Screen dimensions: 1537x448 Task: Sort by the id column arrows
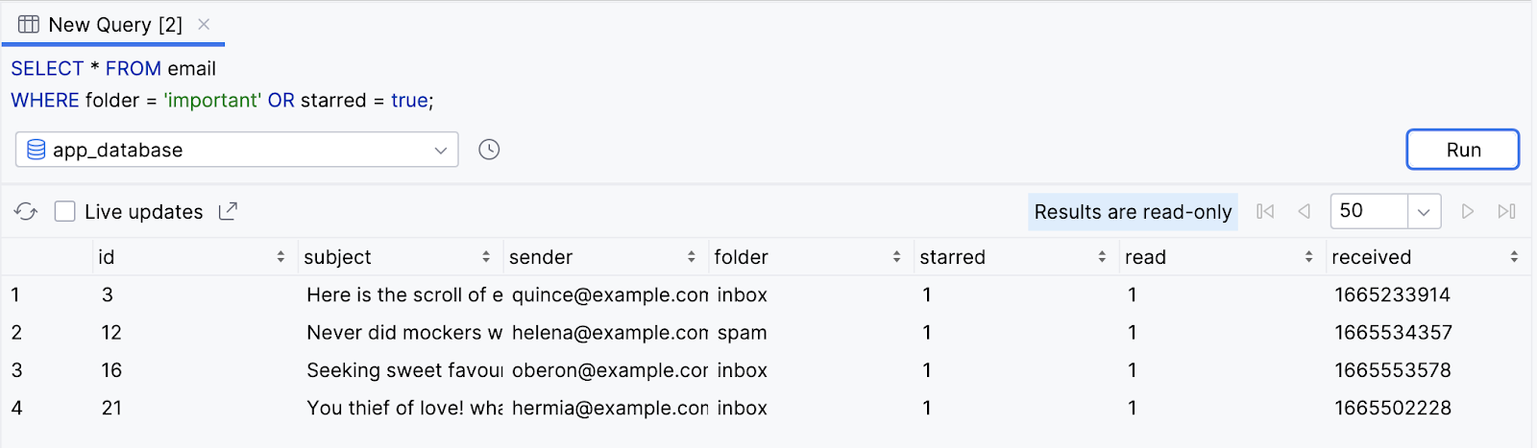(281, 257)
